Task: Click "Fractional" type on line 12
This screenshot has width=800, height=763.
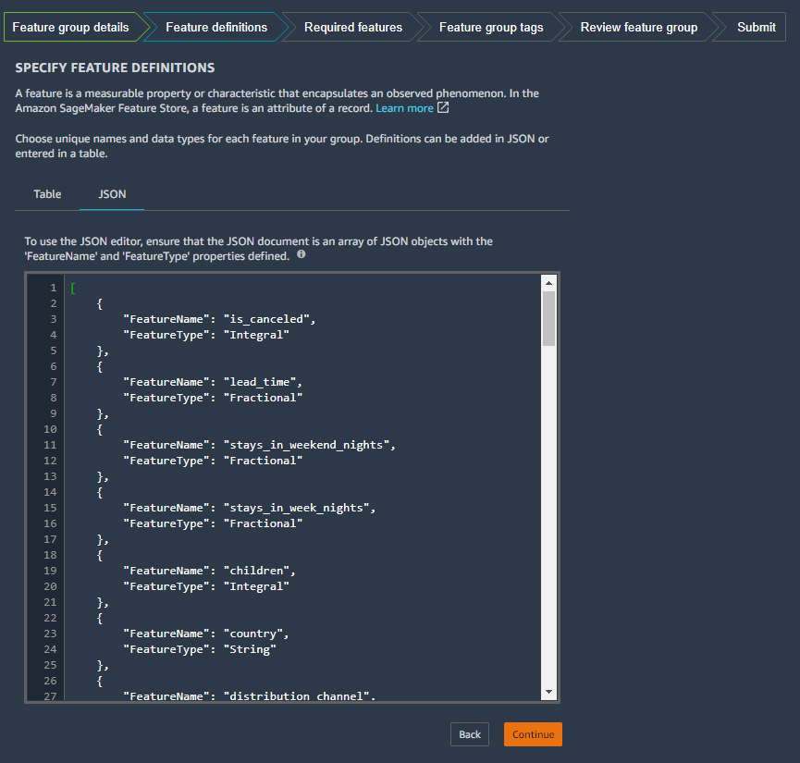Action: 264,461
